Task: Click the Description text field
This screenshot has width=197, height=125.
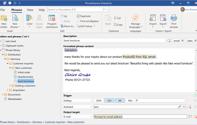Action: 114,41
